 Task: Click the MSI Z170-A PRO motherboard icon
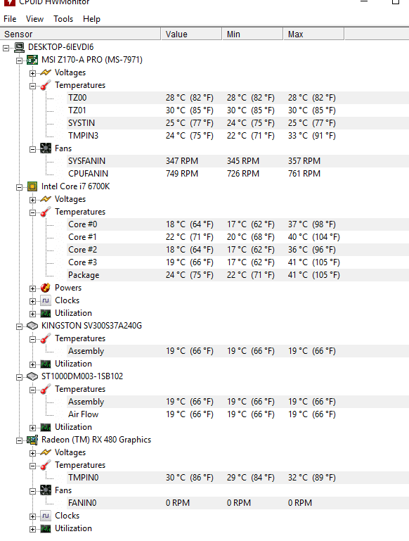coord(32,60)
